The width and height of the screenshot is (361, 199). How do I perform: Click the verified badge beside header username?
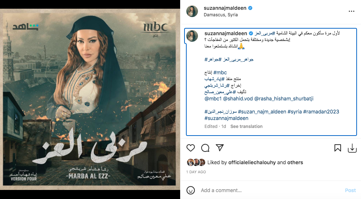250,8
